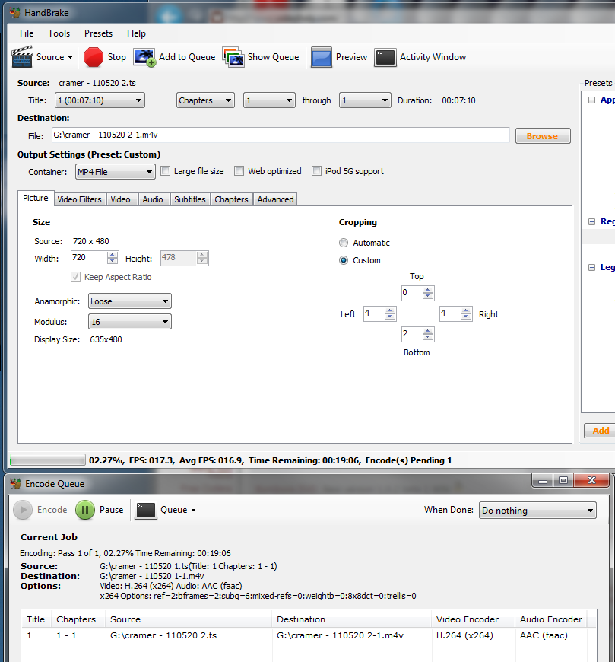This screenshot has width=615, height=662.
Task: Switch to the Advanced tab
Action: [275, 199]
